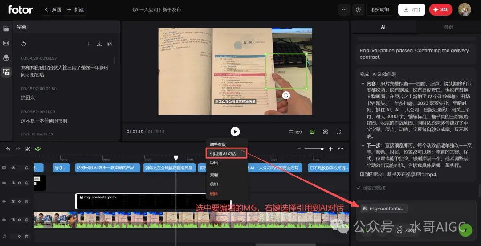The width and height of the screenshot is (481, 246).
Task: Open 积分明细 credits details
Action: pos(380,9)
